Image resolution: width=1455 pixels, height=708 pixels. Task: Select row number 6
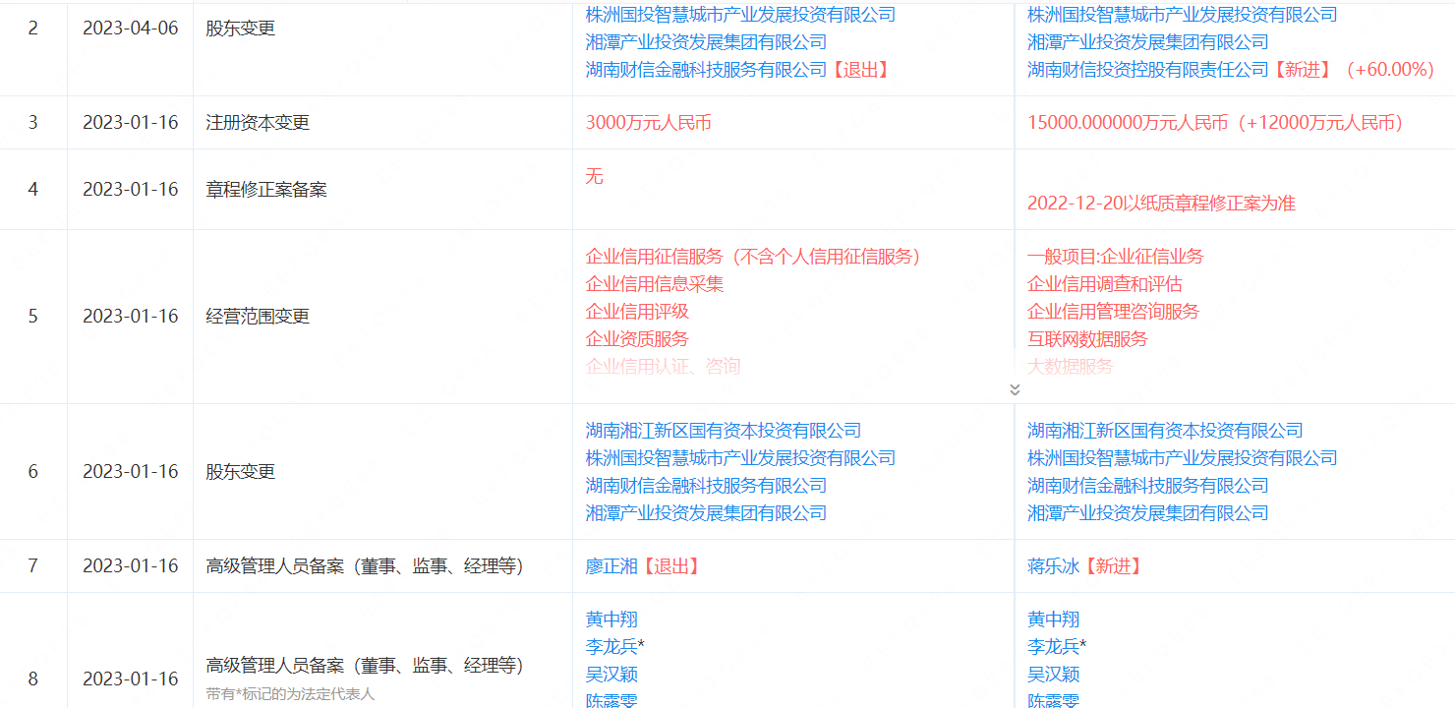(x=33, y=472)
